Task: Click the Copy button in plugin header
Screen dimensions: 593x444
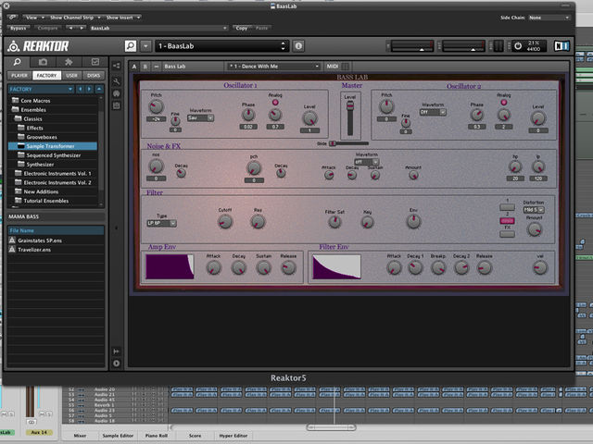Action: tap(242, 29)
